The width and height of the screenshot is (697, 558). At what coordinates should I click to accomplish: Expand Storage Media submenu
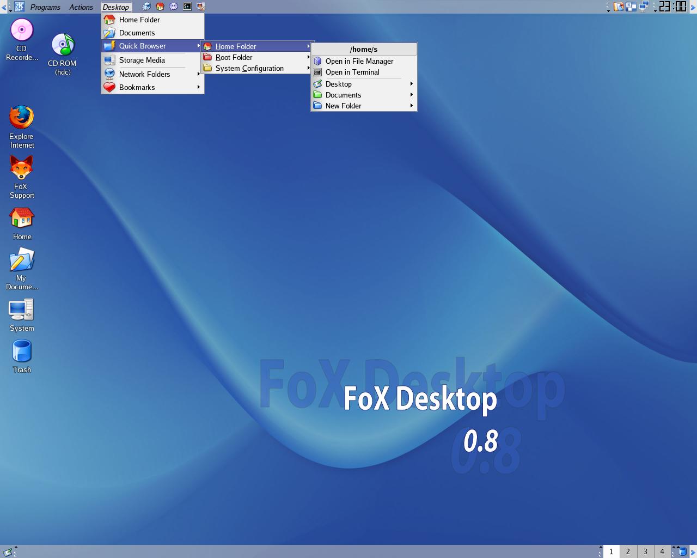(152, 60)
